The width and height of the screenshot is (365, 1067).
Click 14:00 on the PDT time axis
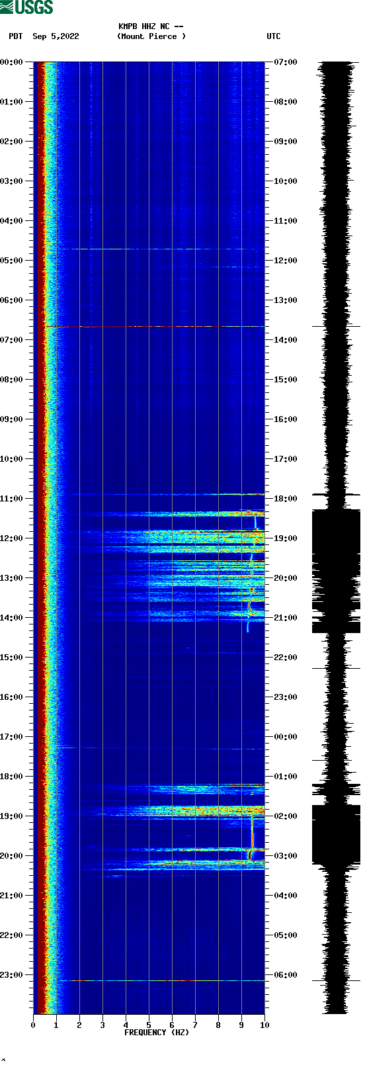coord(12,618)
